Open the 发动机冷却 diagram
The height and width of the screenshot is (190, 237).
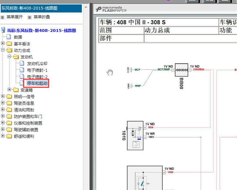(x=37, y=64)
